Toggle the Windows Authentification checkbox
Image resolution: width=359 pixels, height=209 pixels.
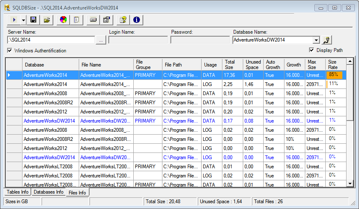[x=10, y=50]
